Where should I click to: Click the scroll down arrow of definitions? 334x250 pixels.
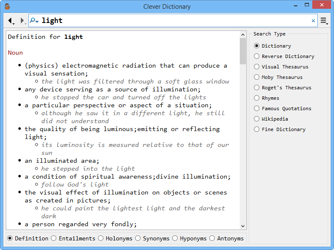[243, 226]
